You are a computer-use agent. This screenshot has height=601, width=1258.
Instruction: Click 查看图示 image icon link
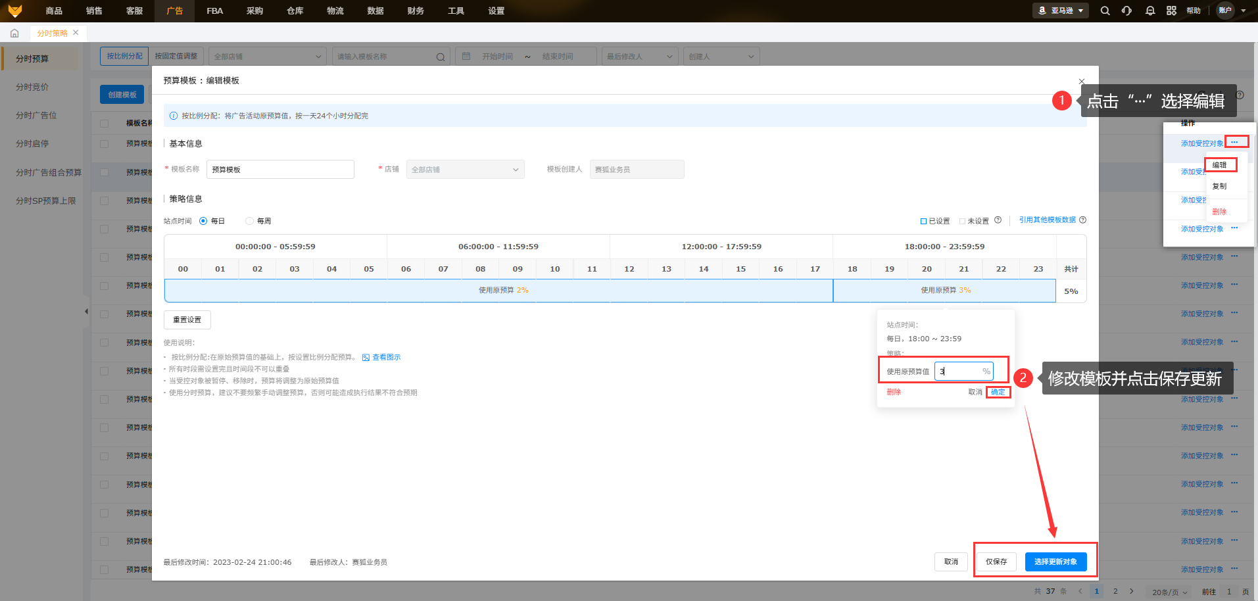coord(381,357)
